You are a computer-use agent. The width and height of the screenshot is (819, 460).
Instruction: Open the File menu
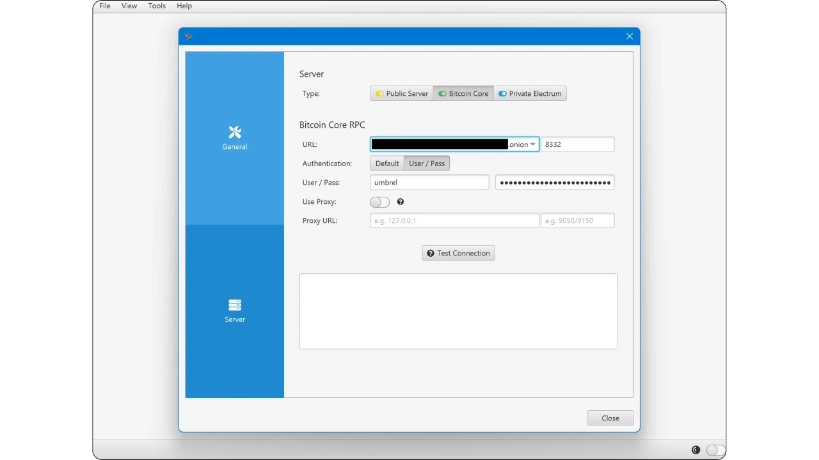(105, 6)
